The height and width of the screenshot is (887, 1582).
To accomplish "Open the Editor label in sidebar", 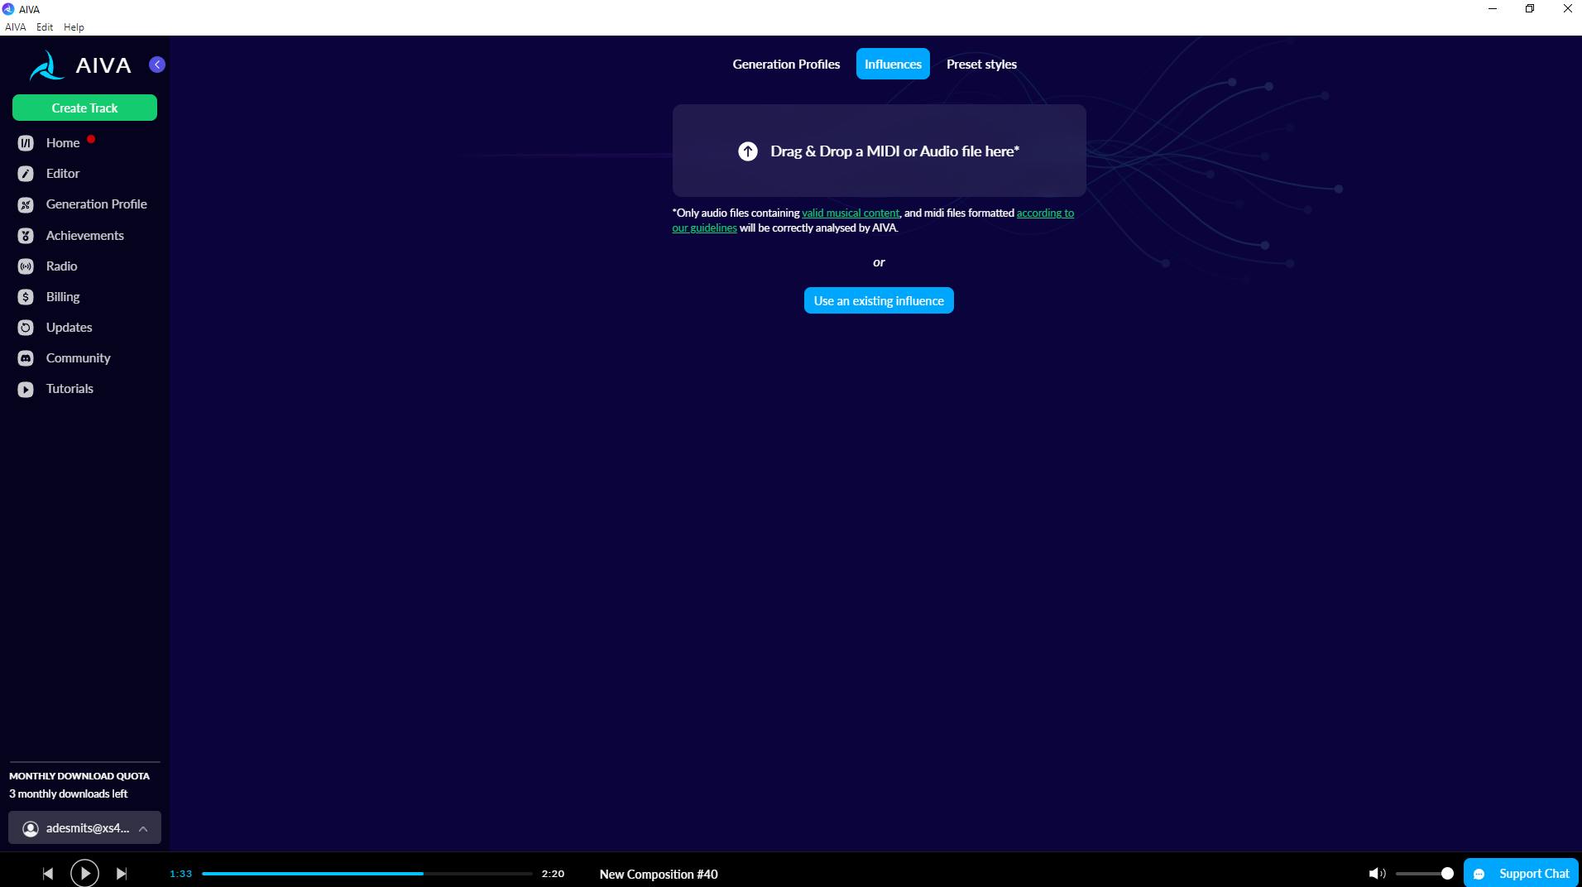I will pos(63,174).
